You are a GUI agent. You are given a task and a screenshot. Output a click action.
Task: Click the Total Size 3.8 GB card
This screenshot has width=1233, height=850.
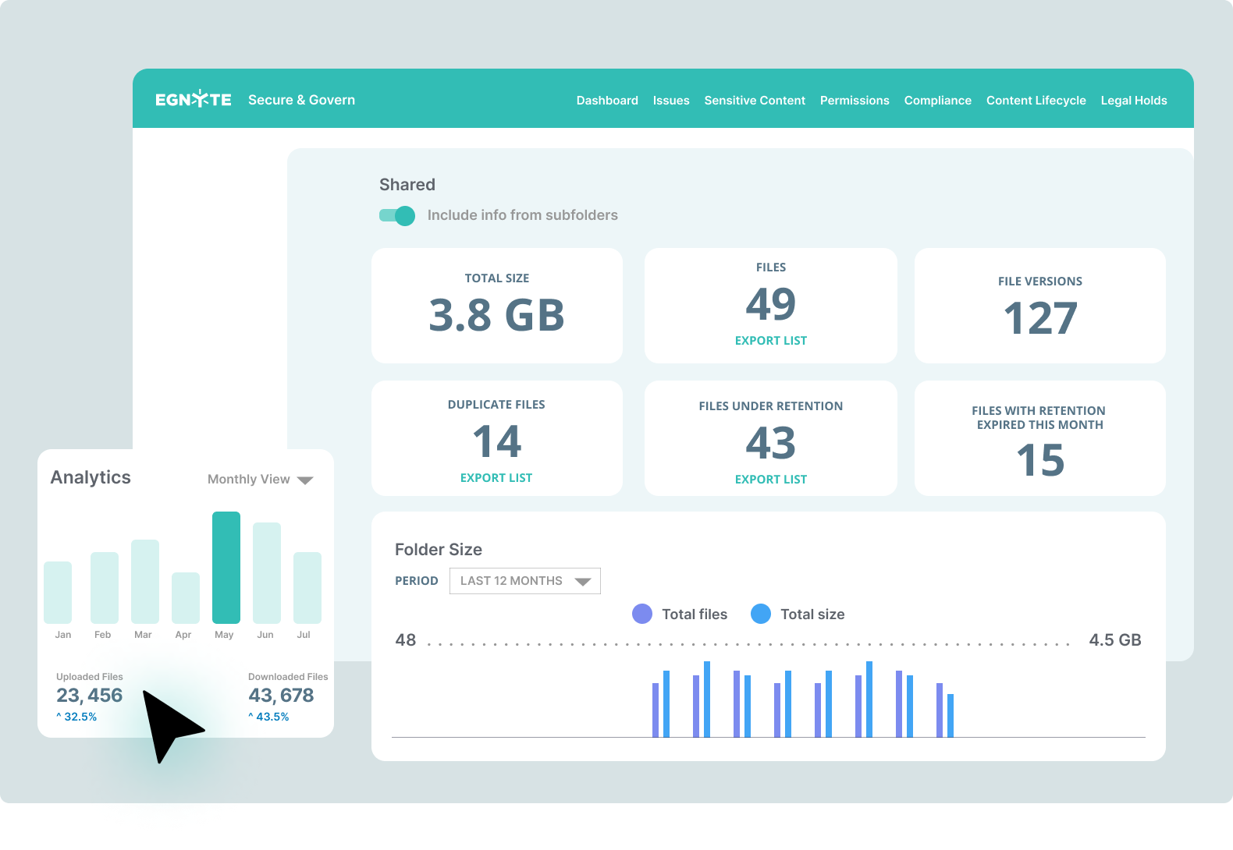[497, 306]
